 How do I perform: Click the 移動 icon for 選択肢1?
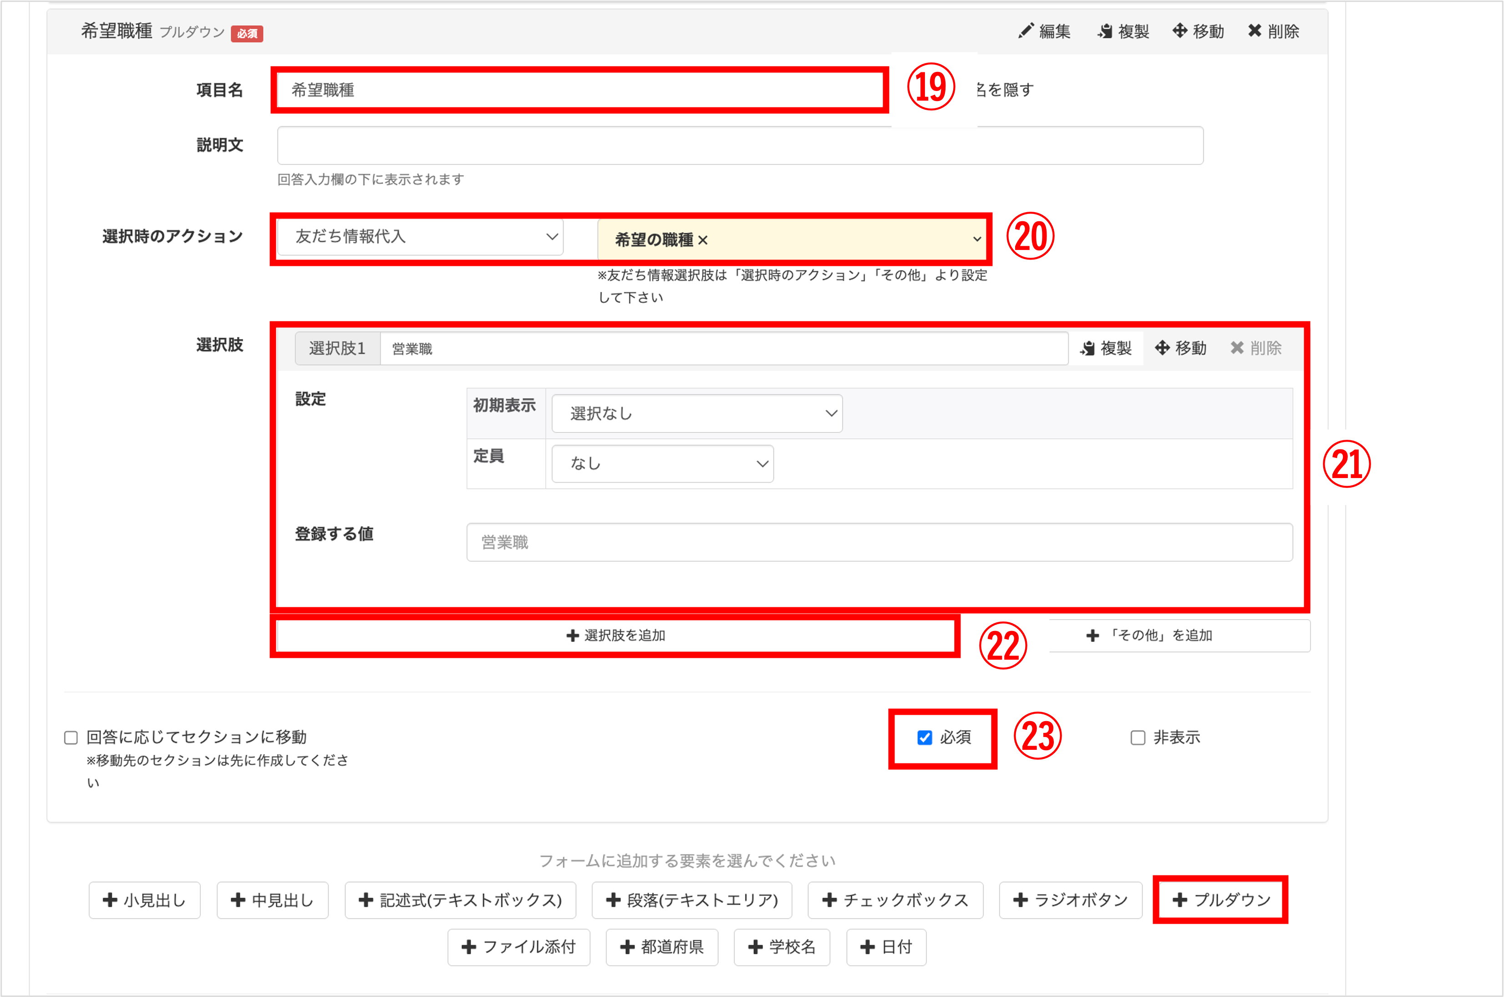[1163, 348]
